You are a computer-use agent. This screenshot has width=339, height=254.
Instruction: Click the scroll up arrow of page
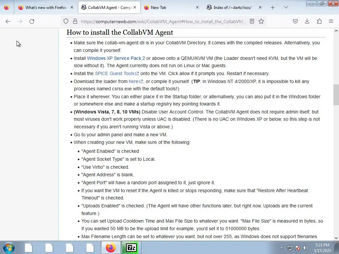pos(336,31)
